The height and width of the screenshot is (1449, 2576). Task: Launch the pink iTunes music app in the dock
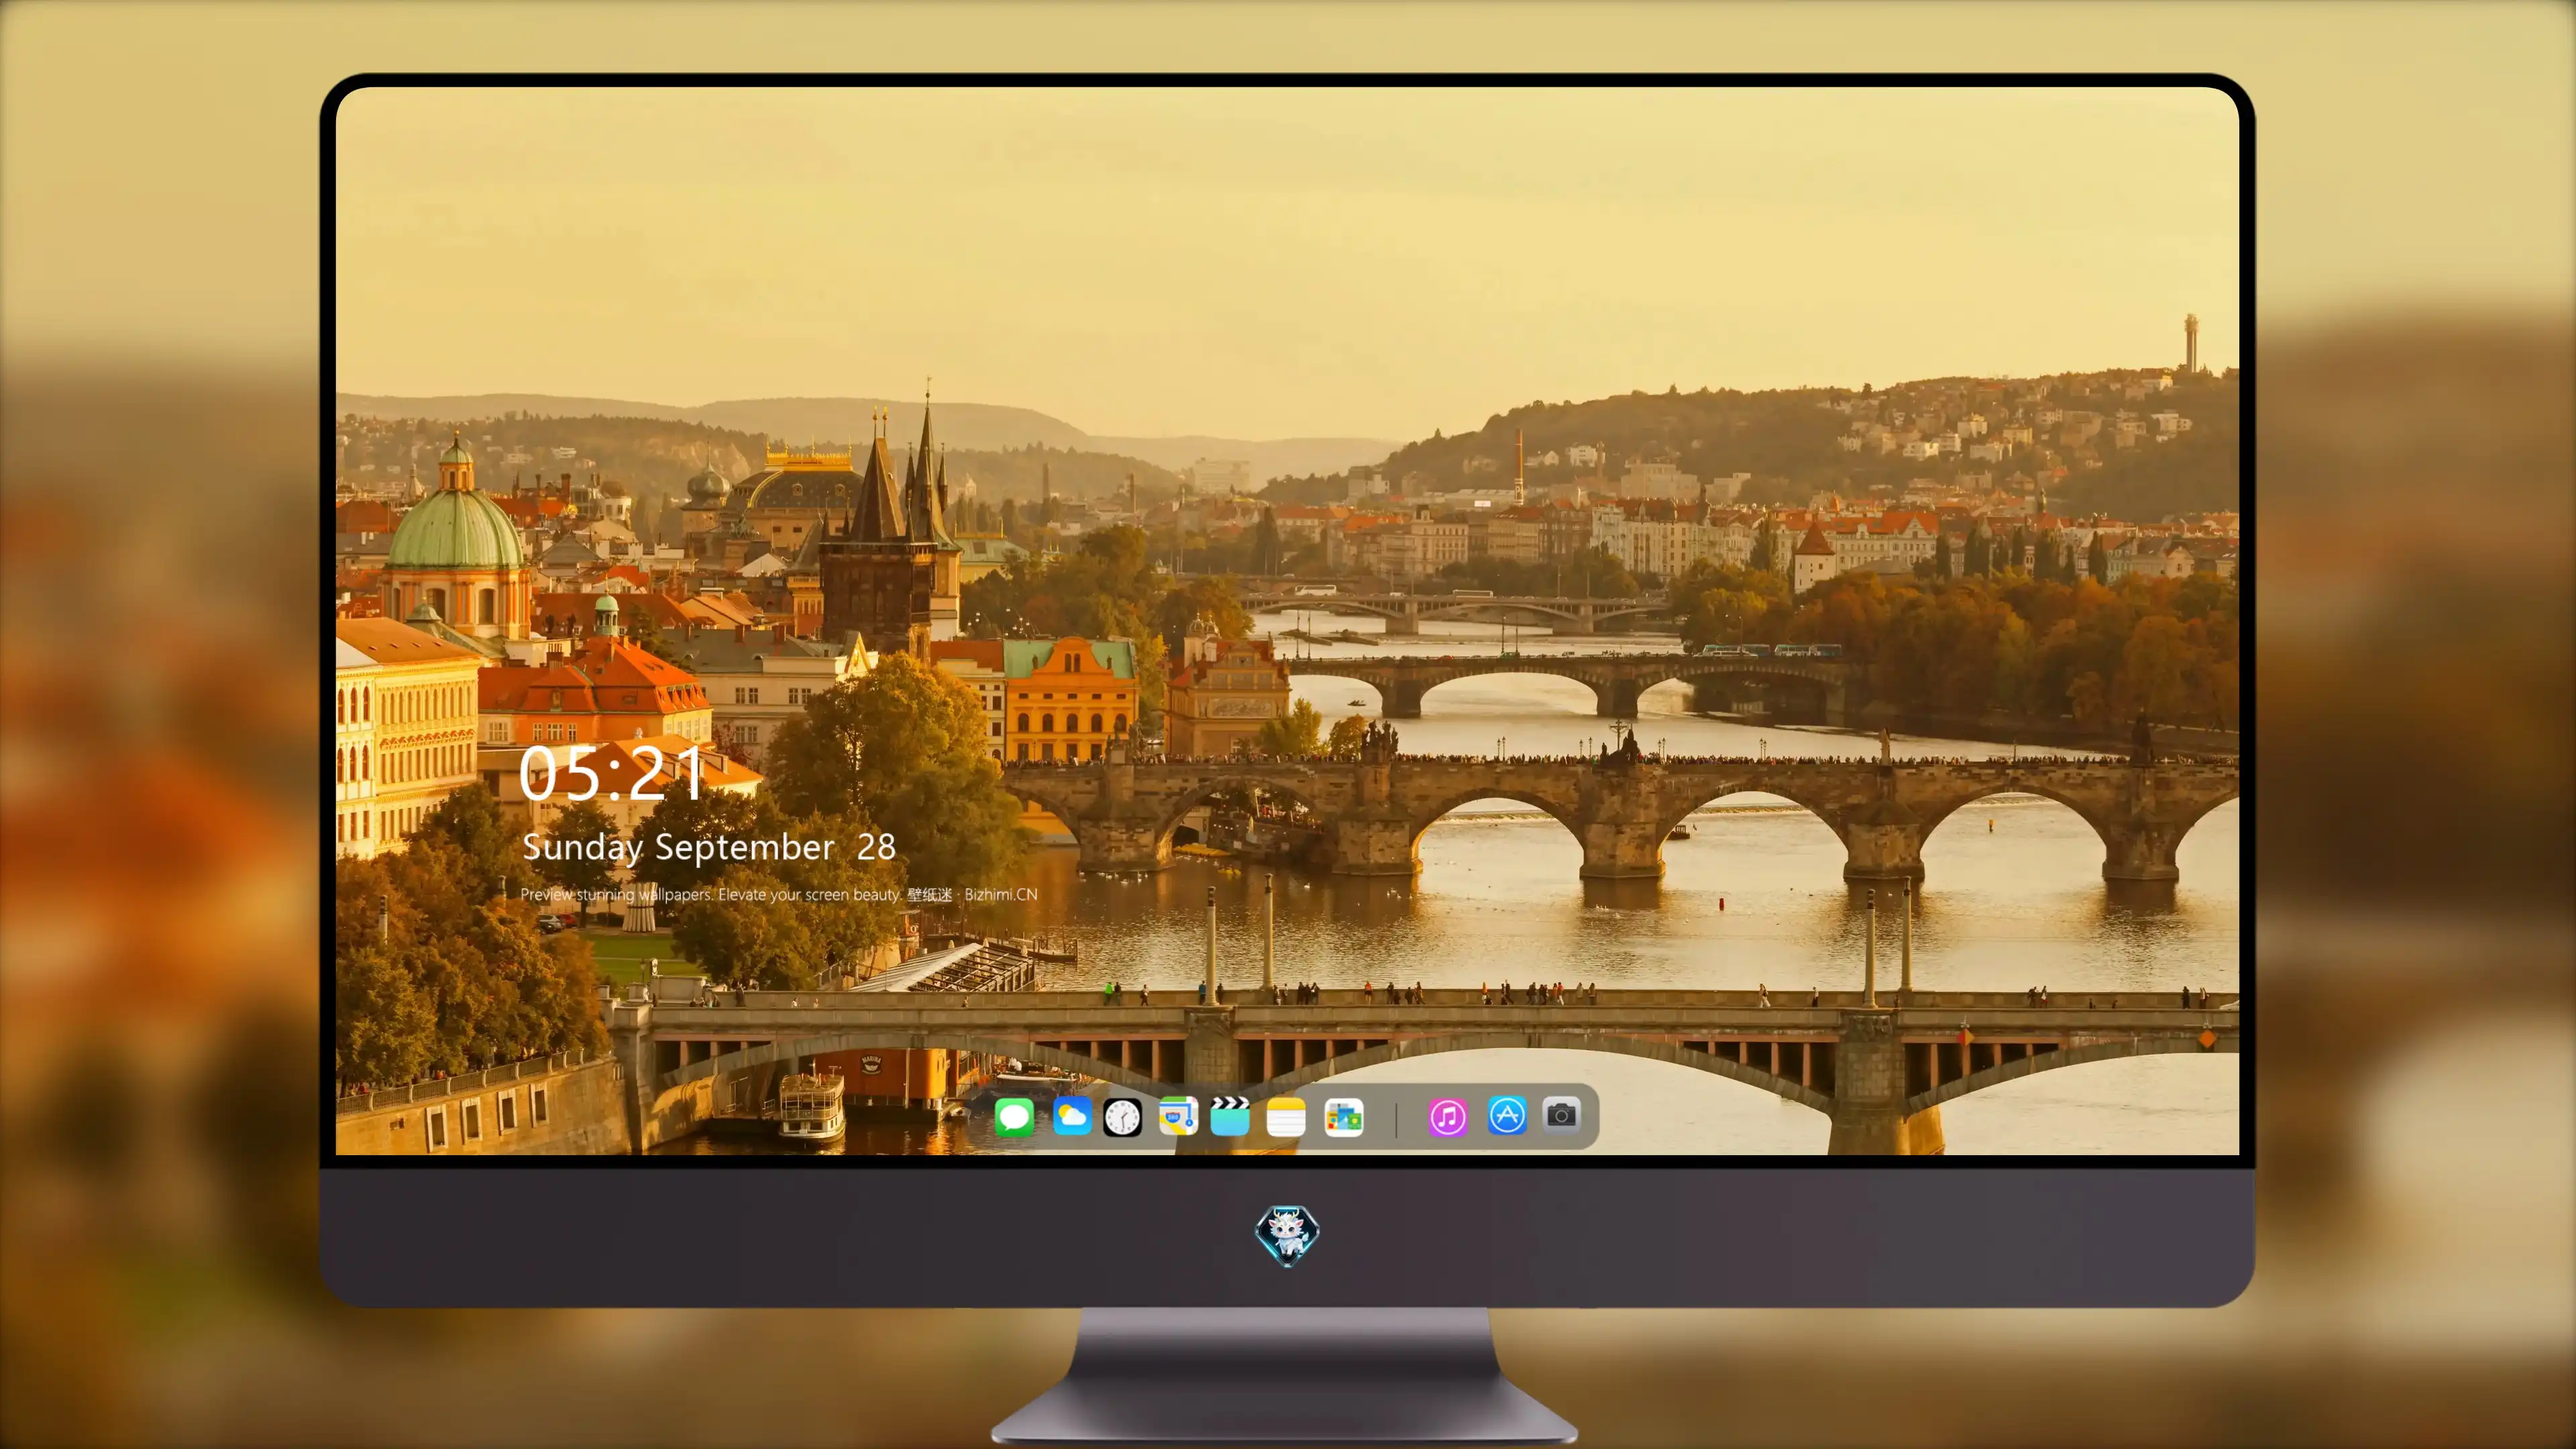[1448, 1117]
